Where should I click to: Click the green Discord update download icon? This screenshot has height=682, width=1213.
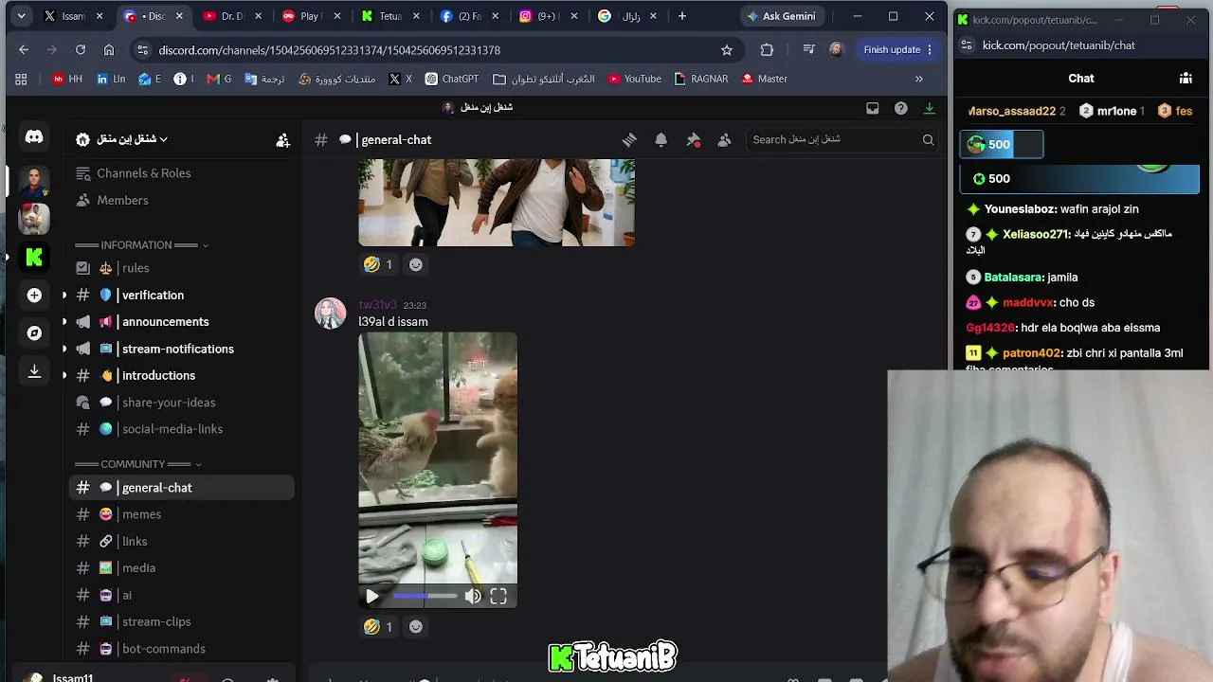[x=929, y=108]
